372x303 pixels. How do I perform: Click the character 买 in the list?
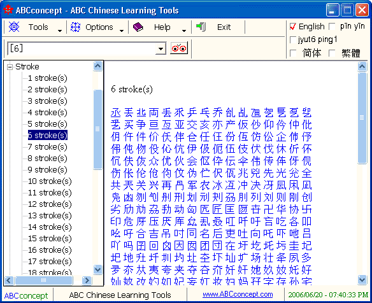(129, 125)
